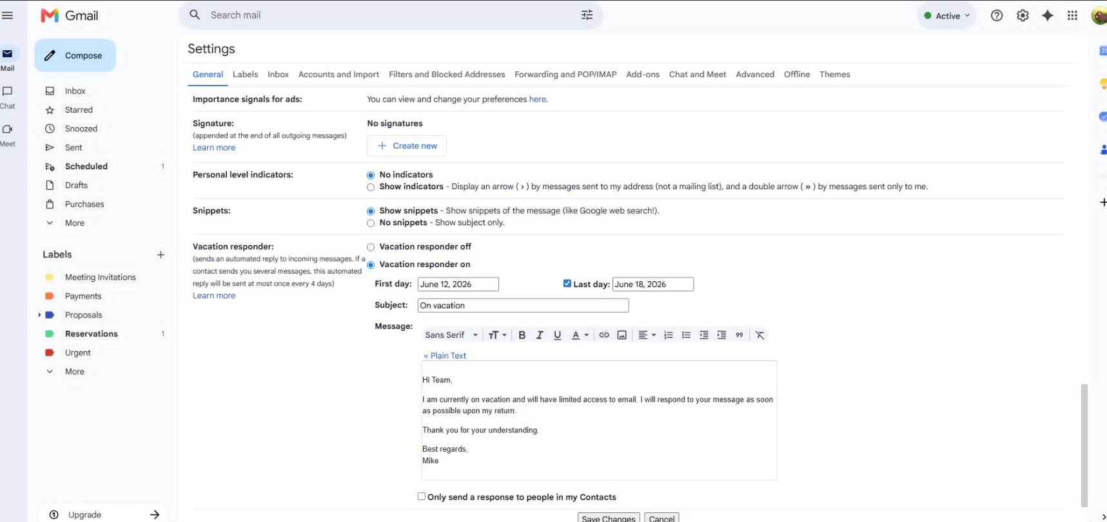
Task: Open Filters and Blocked Addresses tab
Action: (447, 75)
